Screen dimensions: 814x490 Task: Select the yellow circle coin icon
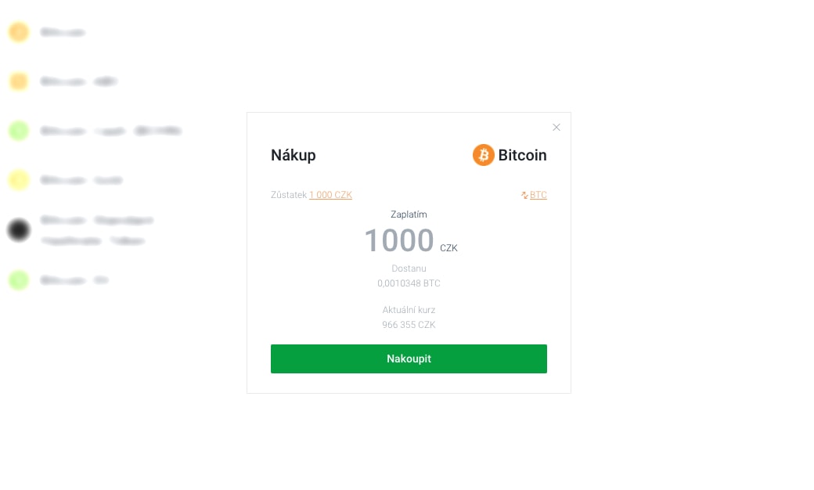tap(19, 180)
